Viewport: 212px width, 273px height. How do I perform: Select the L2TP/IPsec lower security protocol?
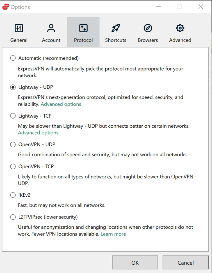13,217
